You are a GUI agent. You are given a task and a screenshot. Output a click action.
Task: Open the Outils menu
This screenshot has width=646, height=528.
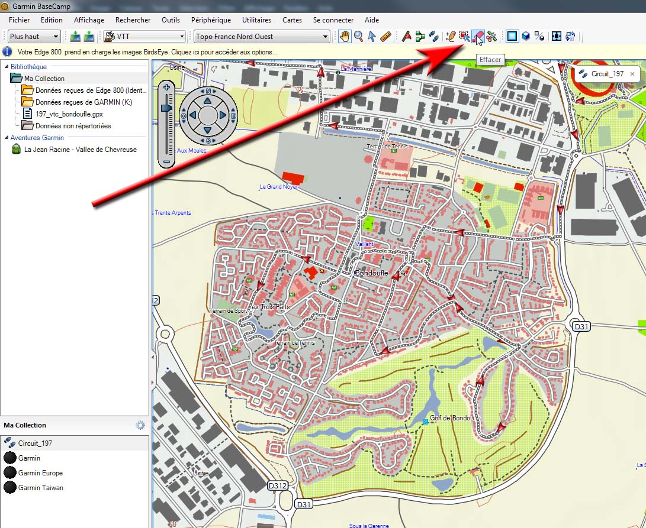point(171,20)
